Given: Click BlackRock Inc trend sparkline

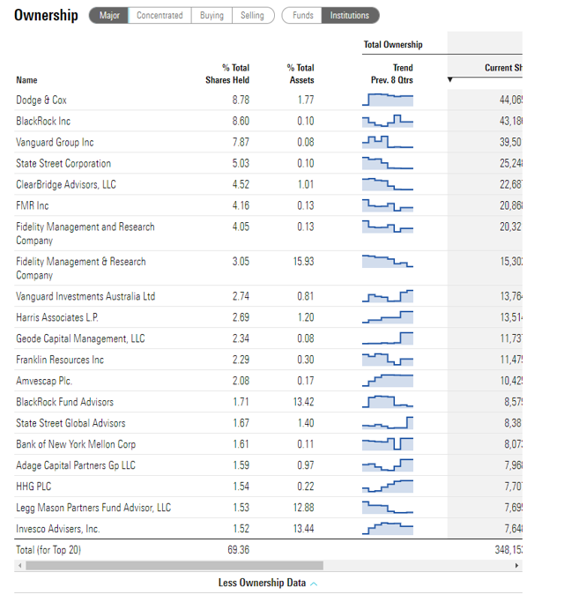Looking at the screenshot, I should [388, 121].
